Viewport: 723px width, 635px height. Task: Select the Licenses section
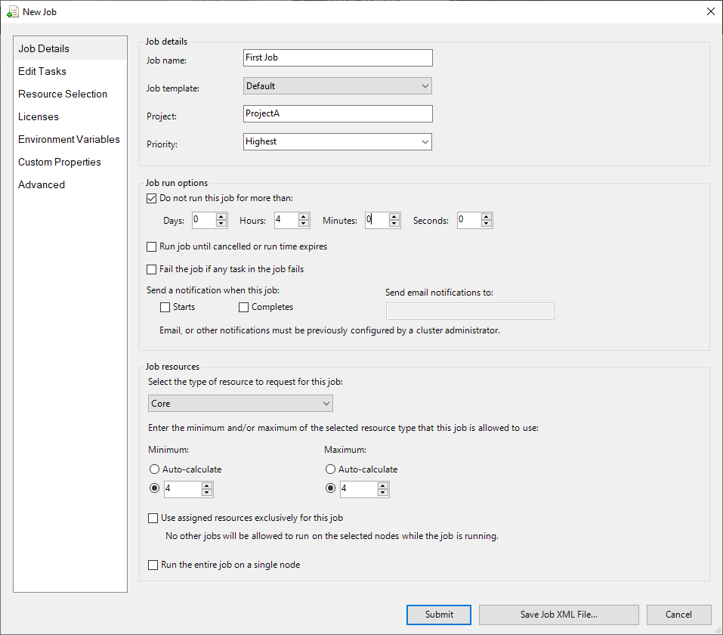coord(39,116)
